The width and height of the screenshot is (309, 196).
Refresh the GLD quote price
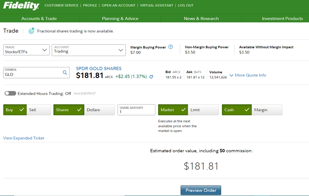pos(151,77)
